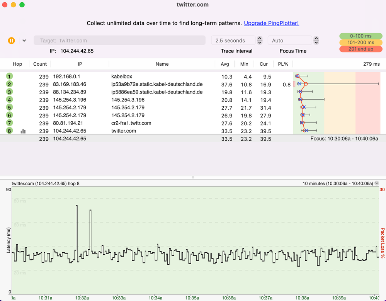Select hop 2 green circle icon
This screenshot has height=301, width=386.
9,84
